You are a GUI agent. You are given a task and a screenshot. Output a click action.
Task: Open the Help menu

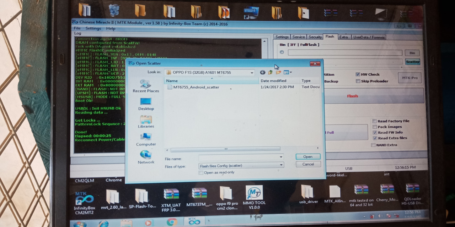click(x=111, y=28)
